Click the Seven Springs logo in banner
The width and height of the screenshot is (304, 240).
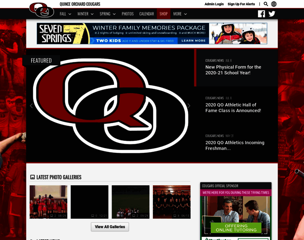pyautogui.click(x=63, y=34)
